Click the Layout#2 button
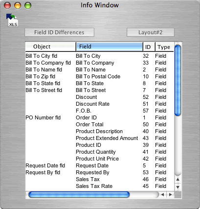This screenshot has height=209, width=200. click(151, 32)
